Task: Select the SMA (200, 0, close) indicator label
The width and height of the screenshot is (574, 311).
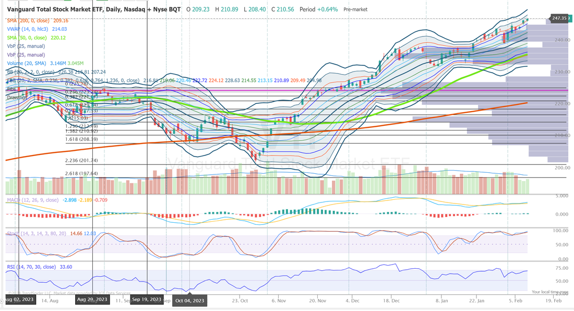Action: click(28, 20)
